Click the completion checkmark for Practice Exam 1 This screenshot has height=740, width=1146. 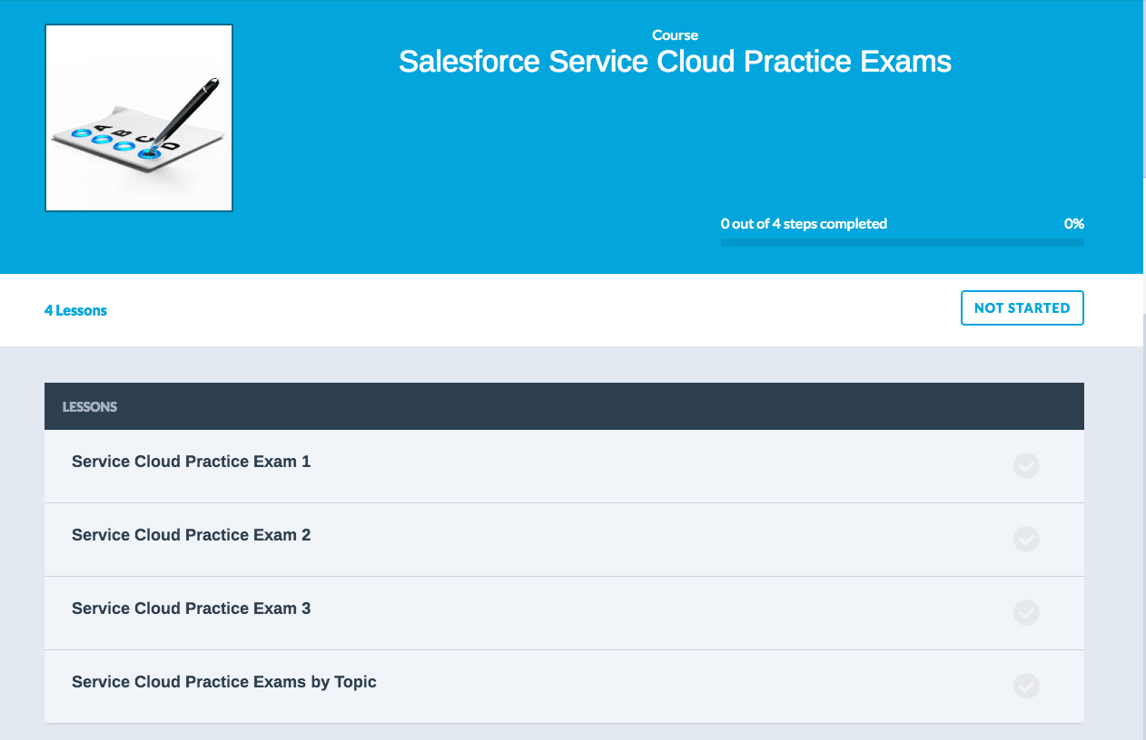tap(1026, 466)
